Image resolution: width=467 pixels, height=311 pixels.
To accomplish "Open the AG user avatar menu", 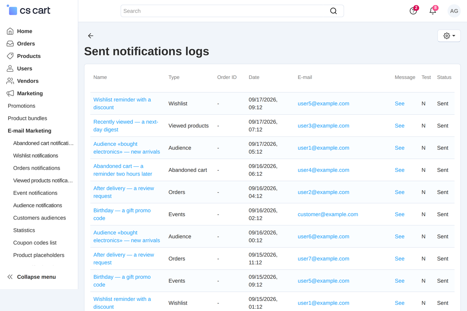I will [x=454, y=11].
